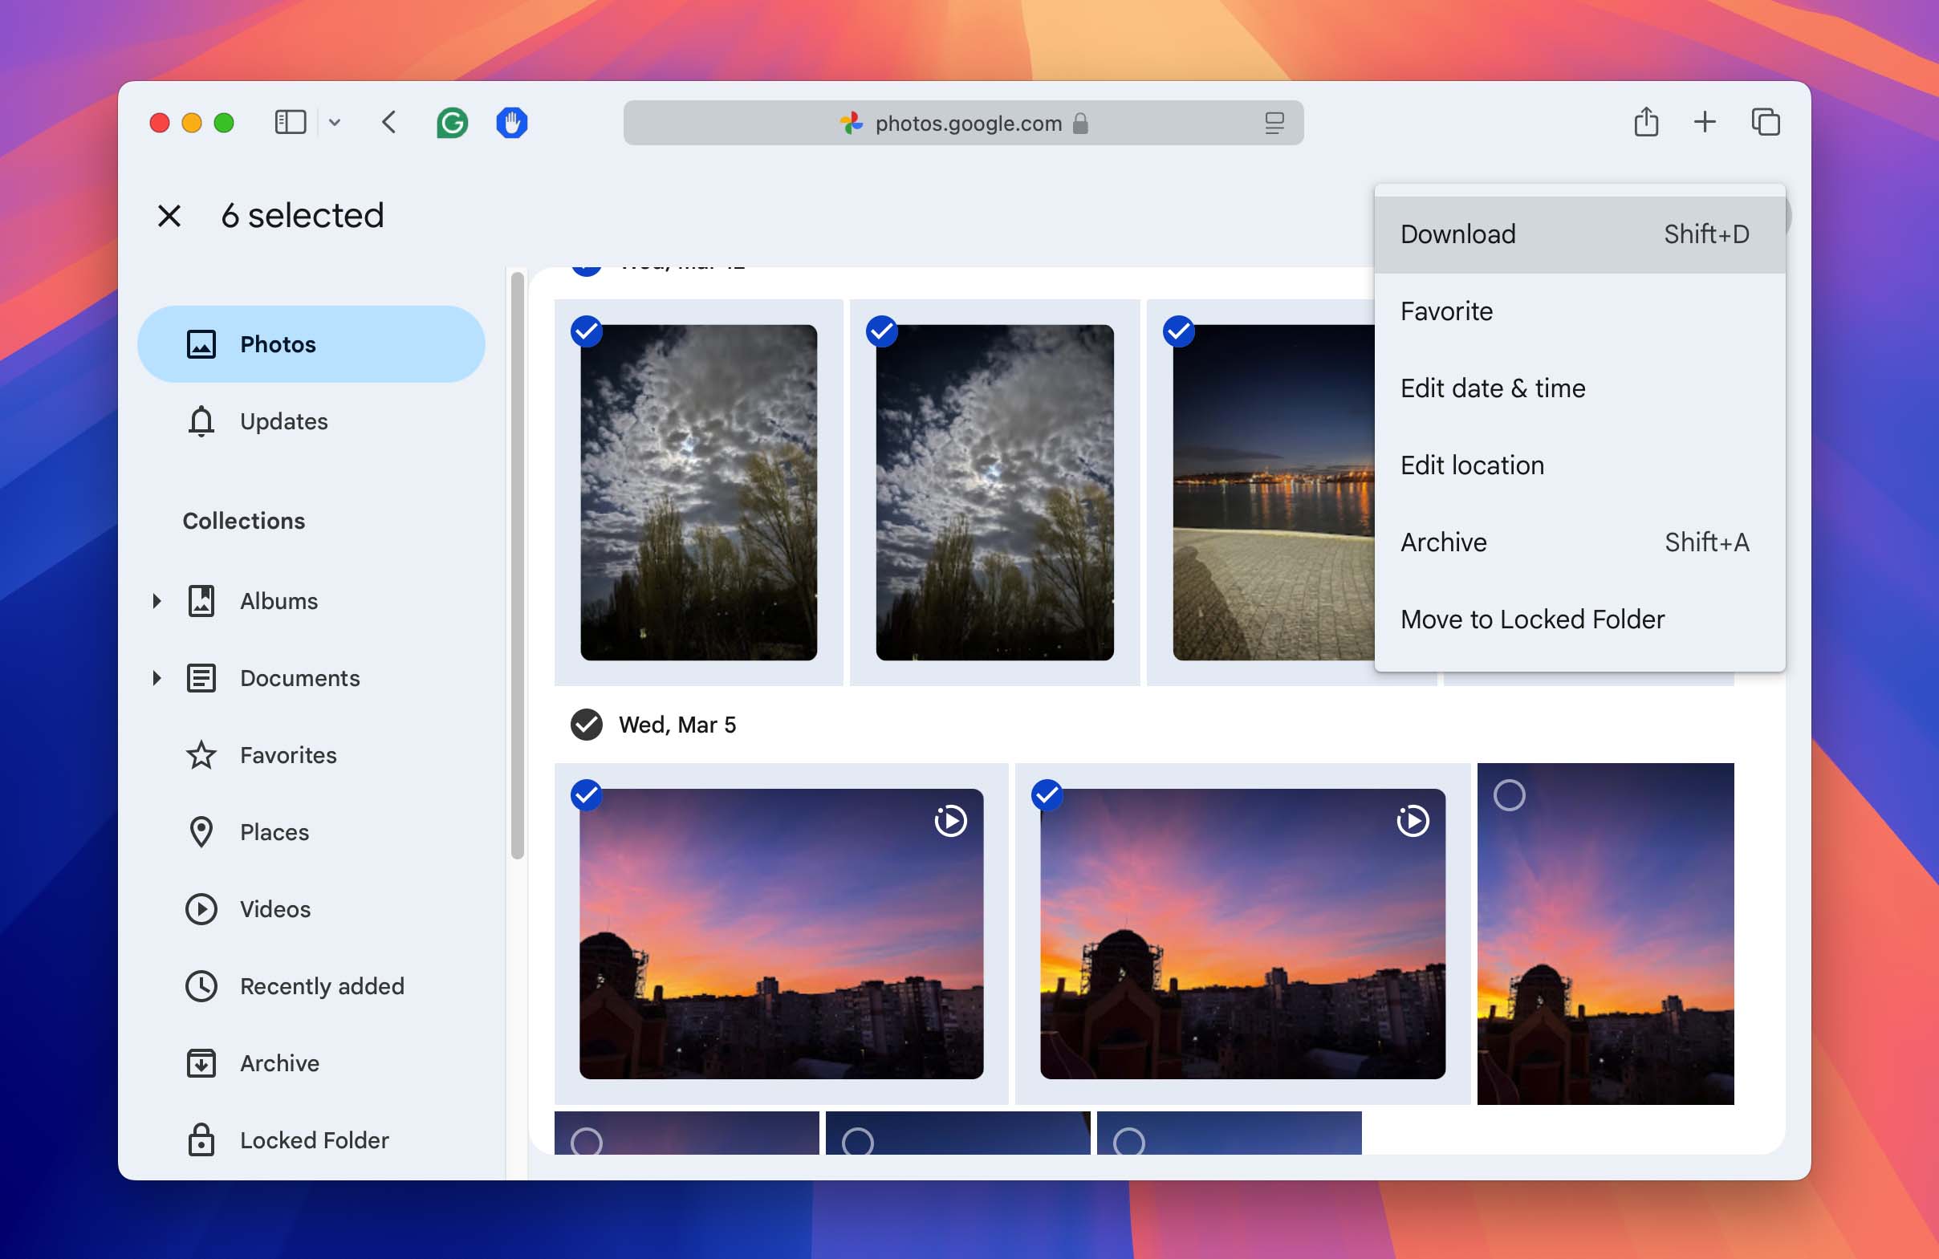The image size is (1939, 1259).
Task: Open the Grammarly extension icon
Action: point(452,123)
